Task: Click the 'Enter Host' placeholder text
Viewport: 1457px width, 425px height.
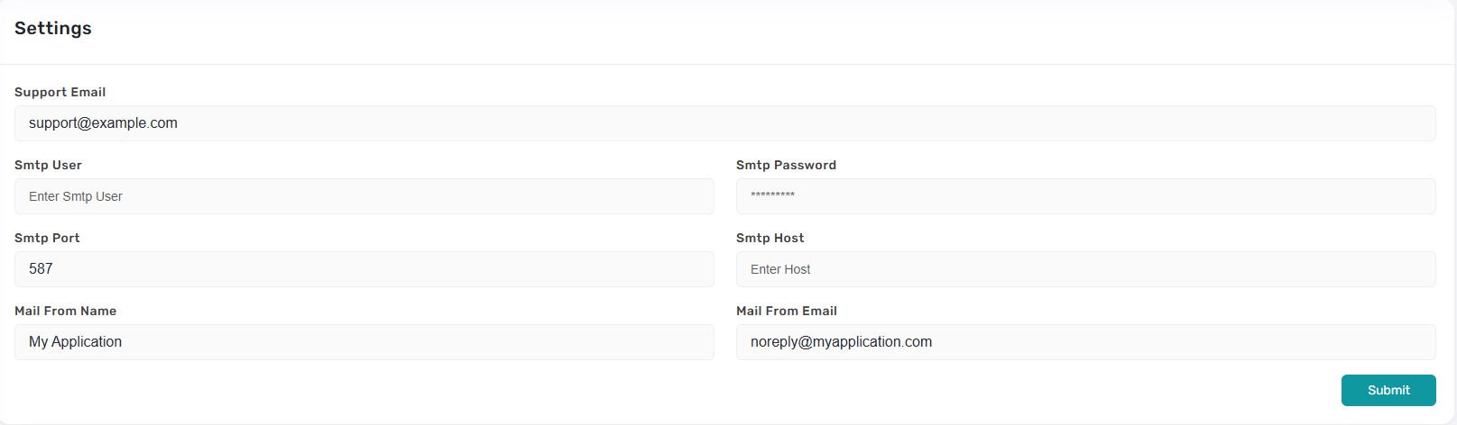Action: point(780,269)
